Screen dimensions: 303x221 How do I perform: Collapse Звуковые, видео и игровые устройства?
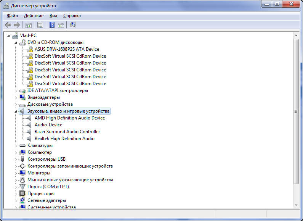pos(16,111)
